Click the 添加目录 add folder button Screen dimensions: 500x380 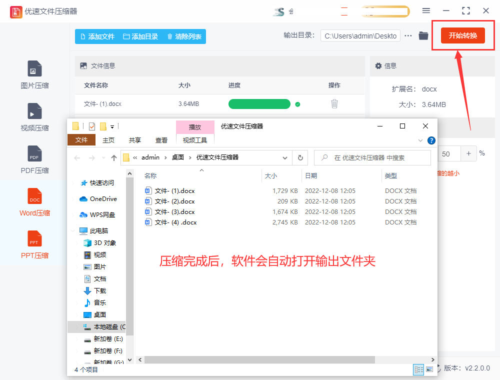pyautogui.click(x=140, y=36)
